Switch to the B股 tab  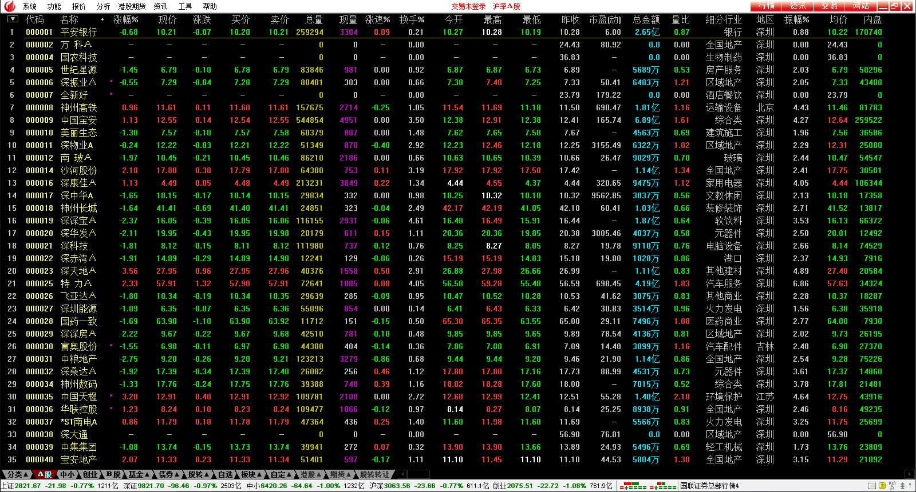click(x=113, y=474)
